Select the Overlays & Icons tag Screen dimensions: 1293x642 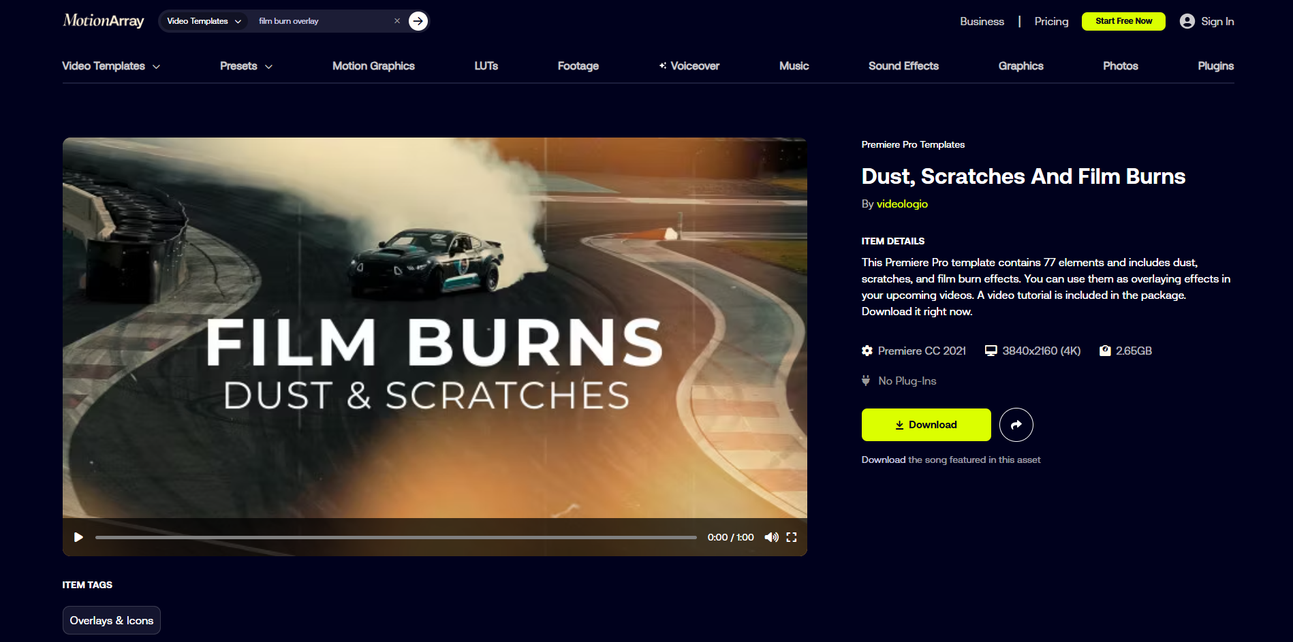pos(111,620)
